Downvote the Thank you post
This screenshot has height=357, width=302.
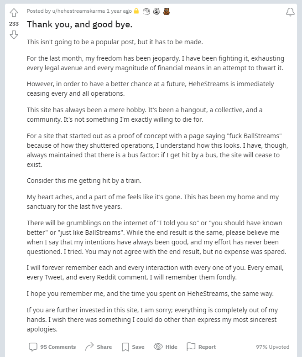tap(14, 35)
